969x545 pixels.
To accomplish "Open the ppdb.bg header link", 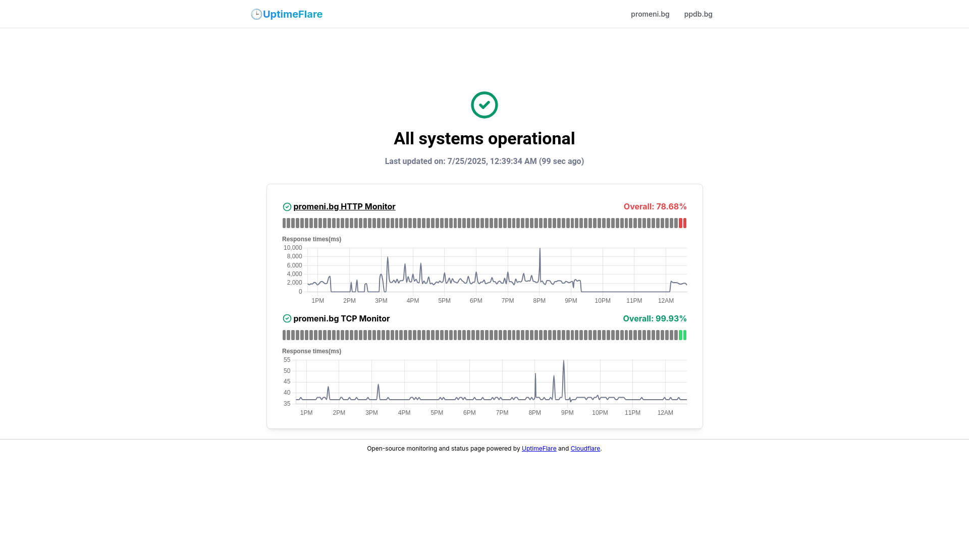I will pyautogui.click(x=698, y=14).
